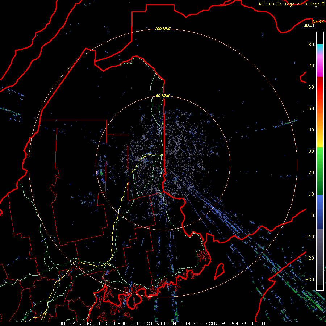Click the 20 dBZ scale value
The height and width of the screenshot is (326, 326).
pos(311,173)
